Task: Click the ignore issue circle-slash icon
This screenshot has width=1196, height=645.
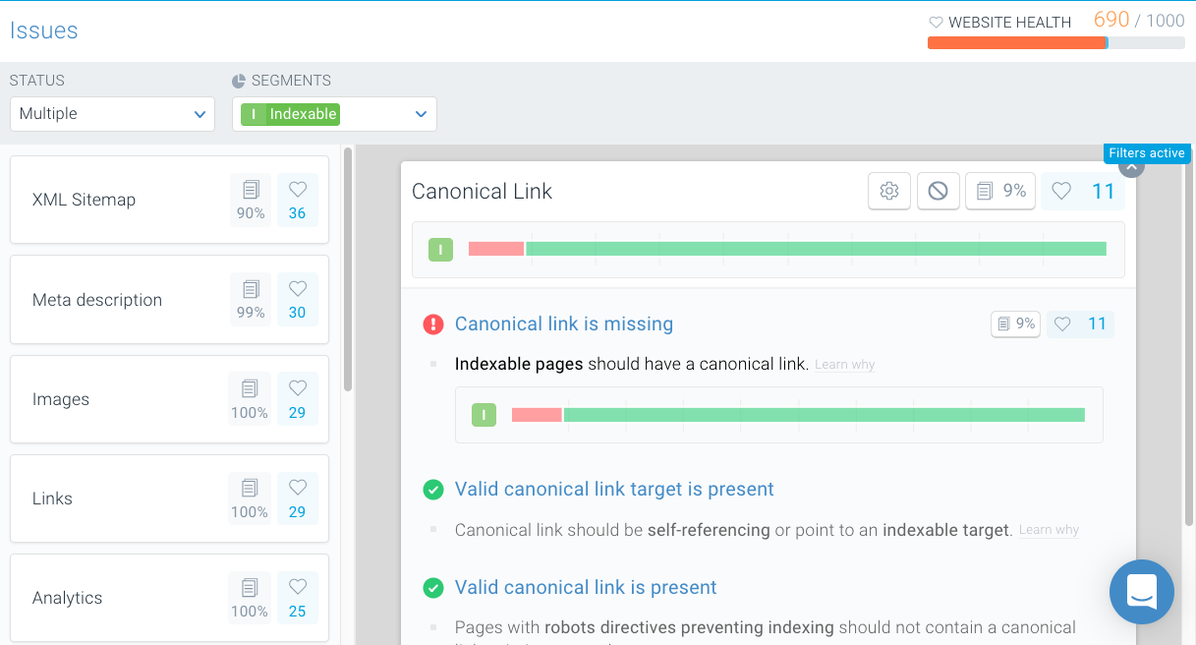Action: coord(938,191)
